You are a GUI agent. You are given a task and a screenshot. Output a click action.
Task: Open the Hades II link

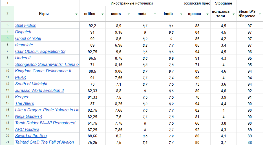coord(23,58)
